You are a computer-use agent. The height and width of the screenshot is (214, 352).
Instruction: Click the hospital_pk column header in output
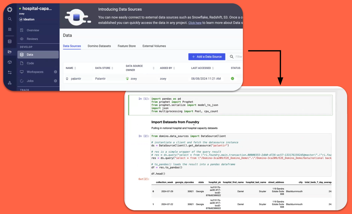click(x=214, y=182)
